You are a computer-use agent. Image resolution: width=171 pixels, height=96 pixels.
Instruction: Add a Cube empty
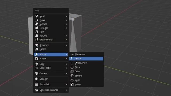point(86,71)
